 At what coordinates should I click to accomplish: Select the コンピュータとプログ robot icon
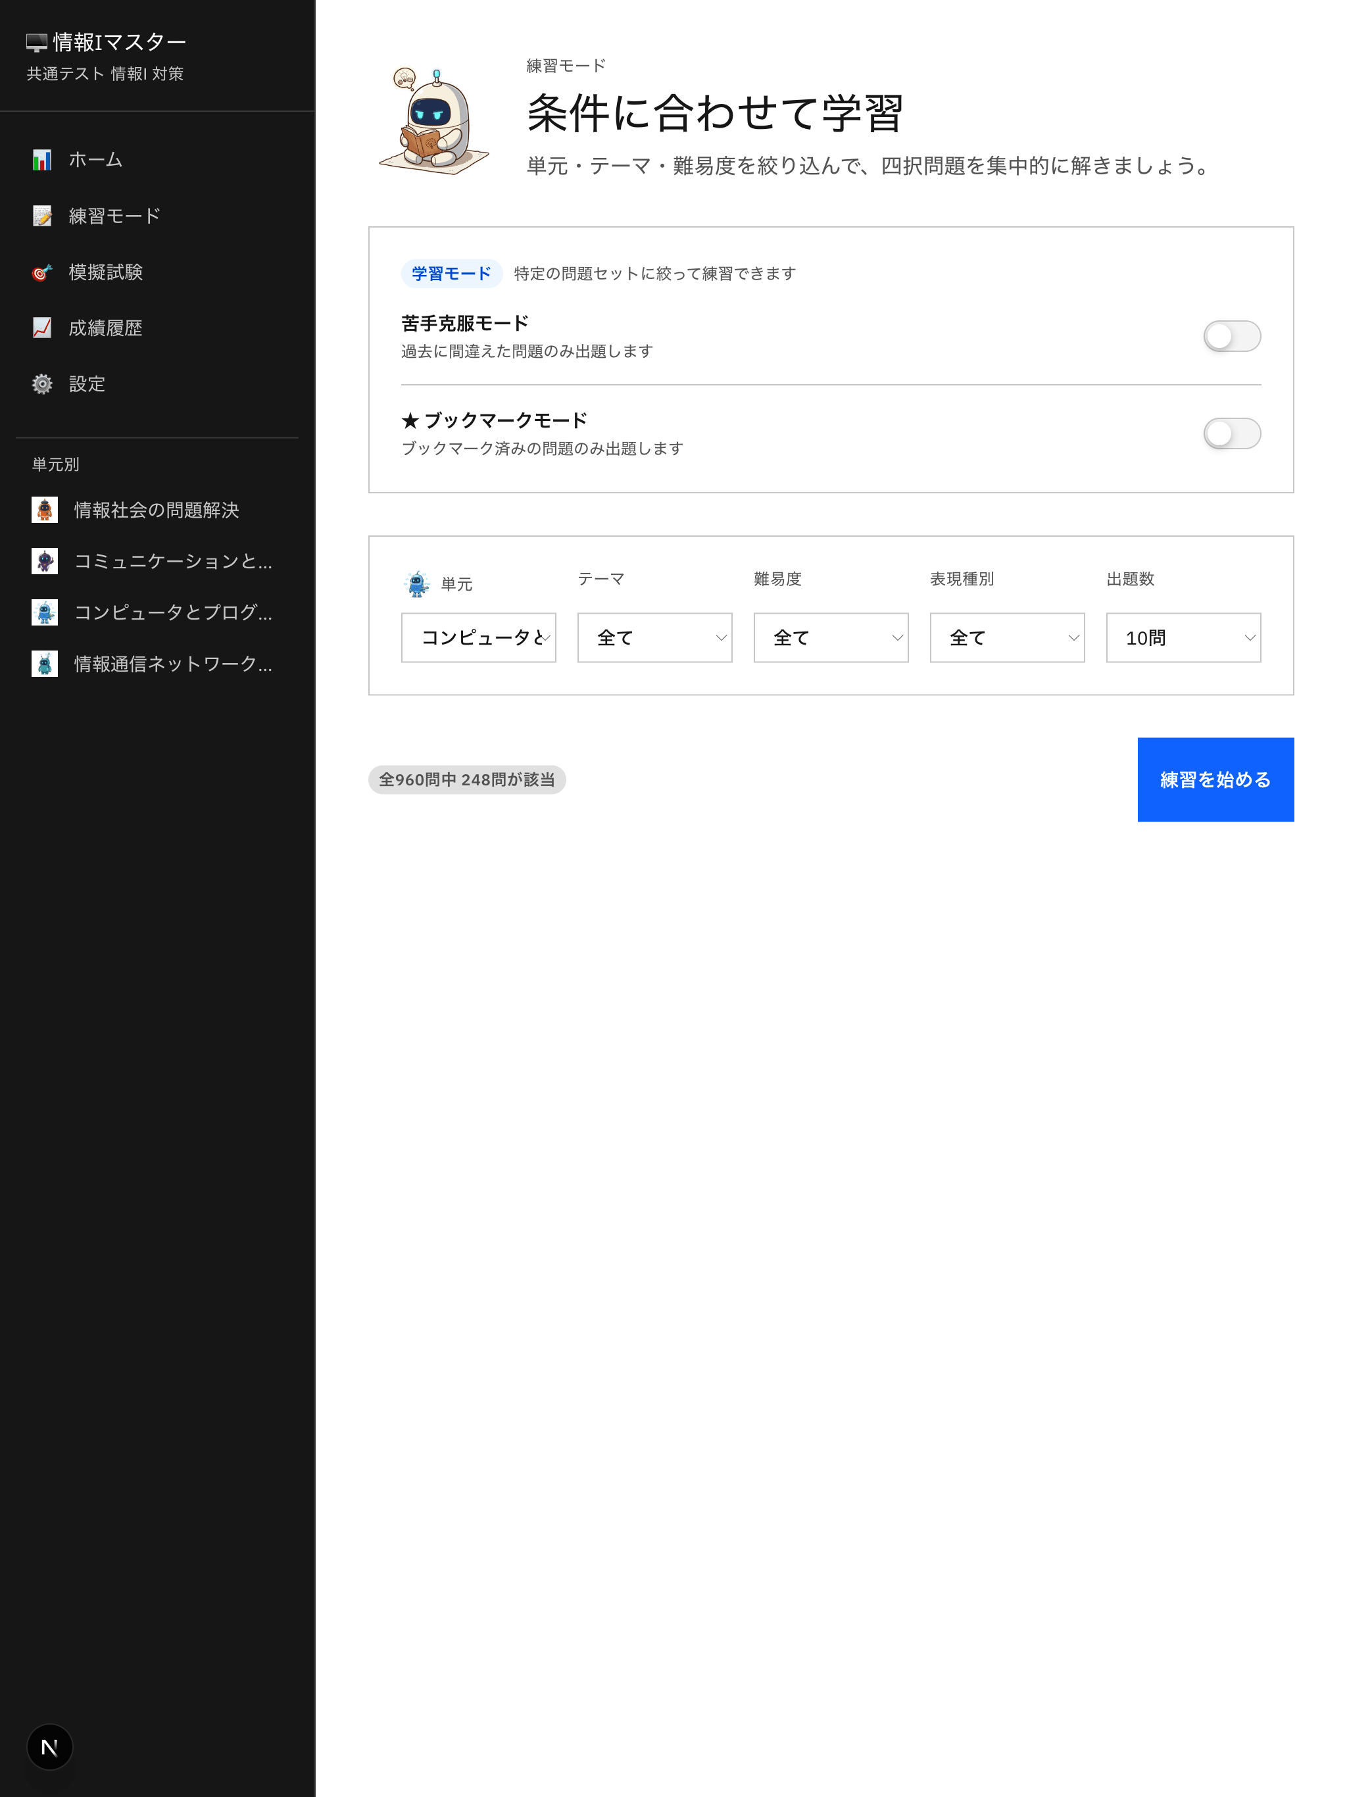click(x=46, y=613)
